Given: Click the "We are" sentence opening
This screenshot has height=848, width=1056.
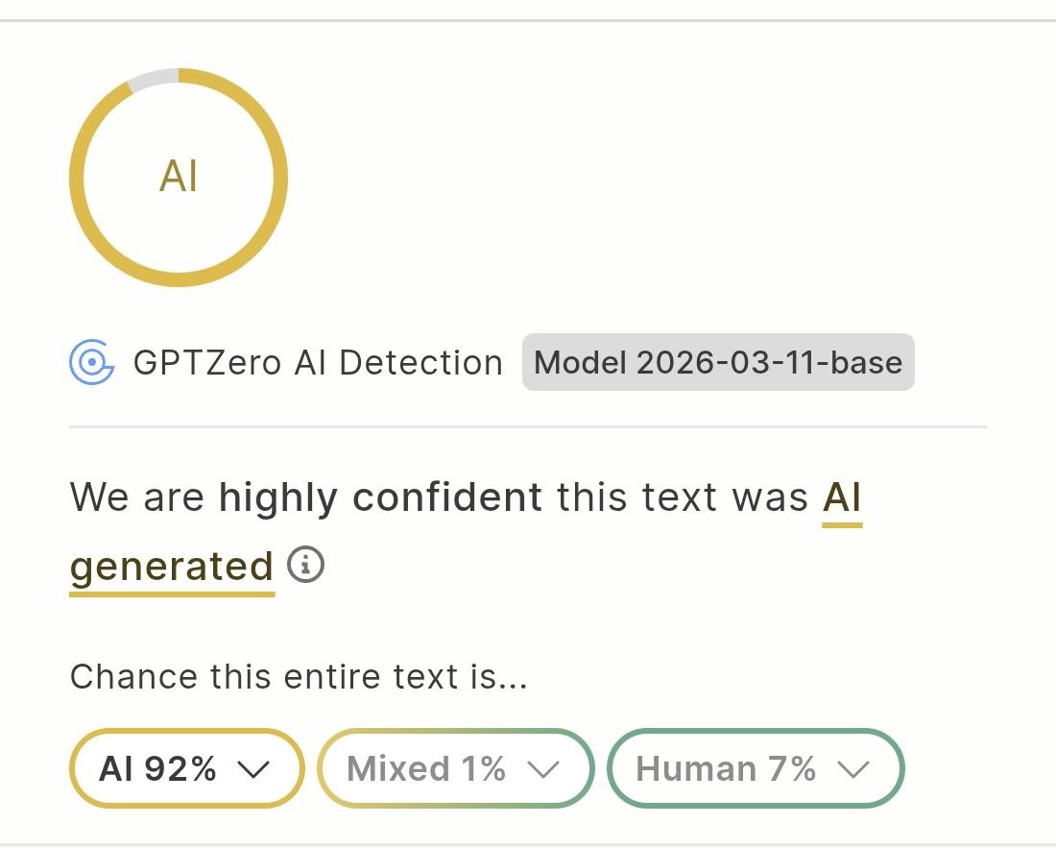Looking at the screenshot, I should (x=136, y=497).
